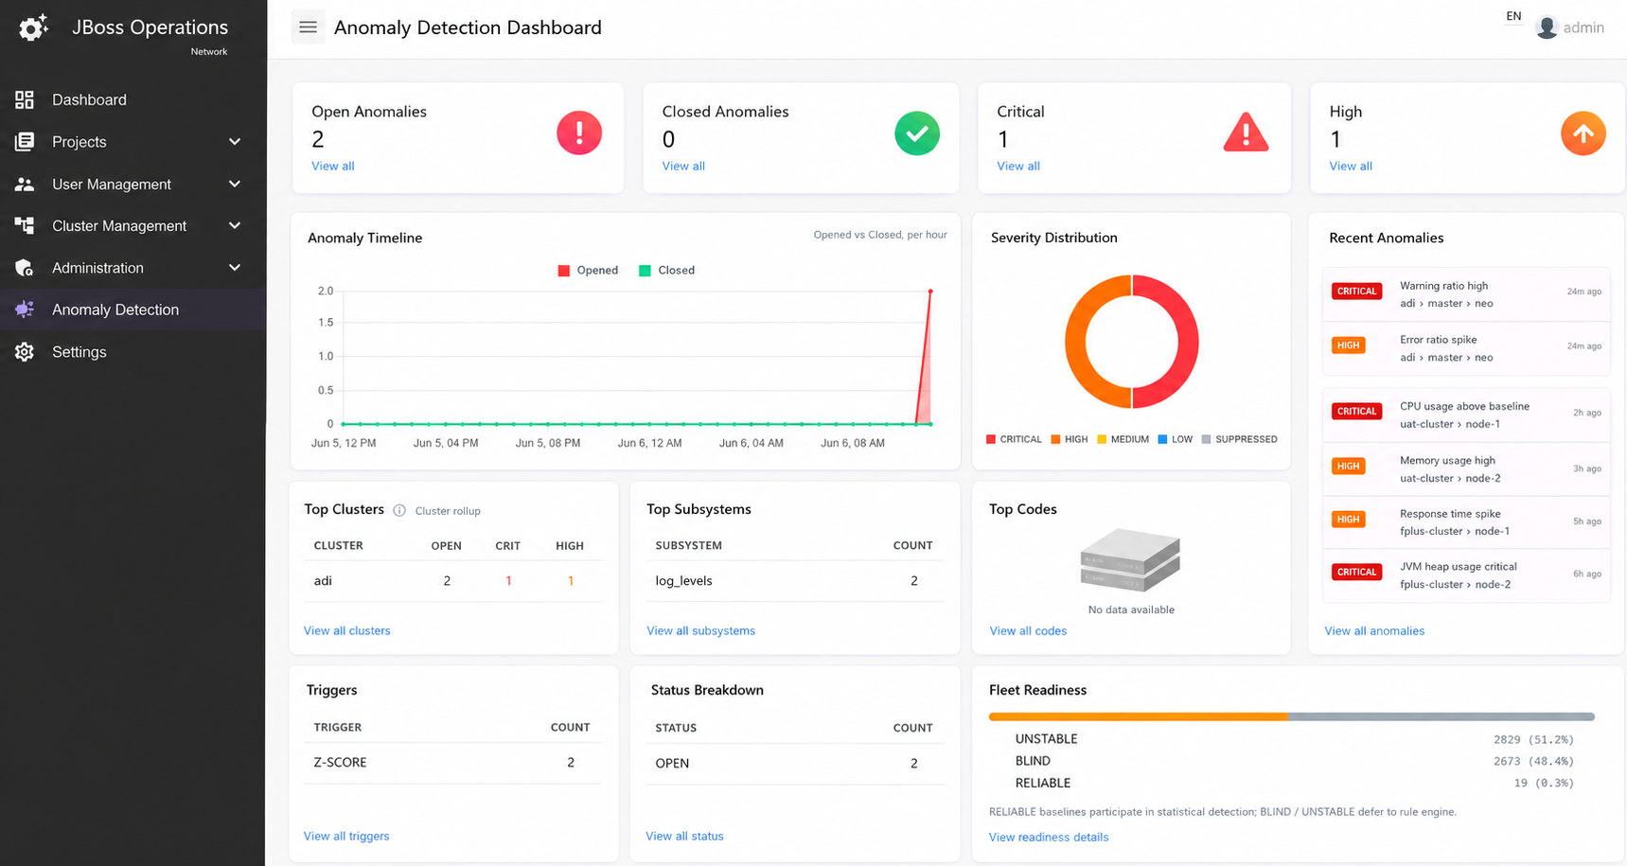Click View all under High

(x=1351, y=167)
